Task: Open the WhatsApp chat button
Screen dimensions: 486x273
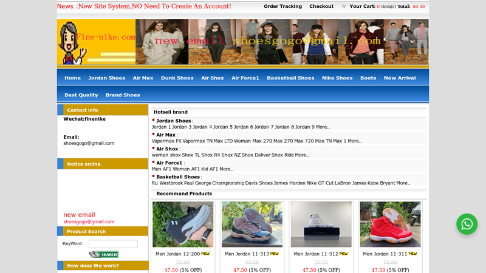Action: pyautogui.click(x=467, y=224)
